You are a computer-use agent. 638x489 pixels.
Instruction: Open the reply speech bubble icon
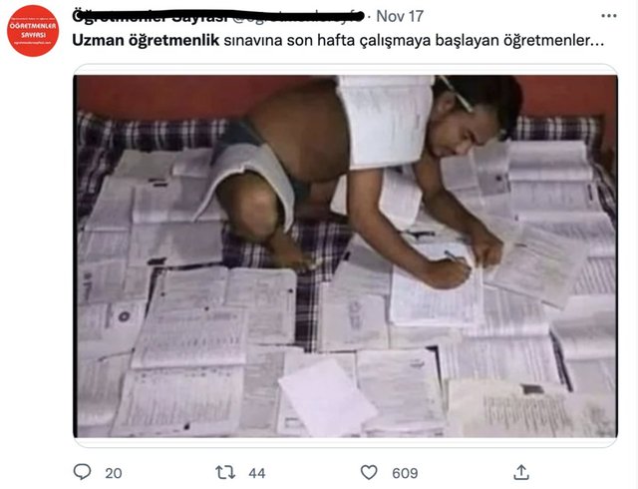[82, 472]
